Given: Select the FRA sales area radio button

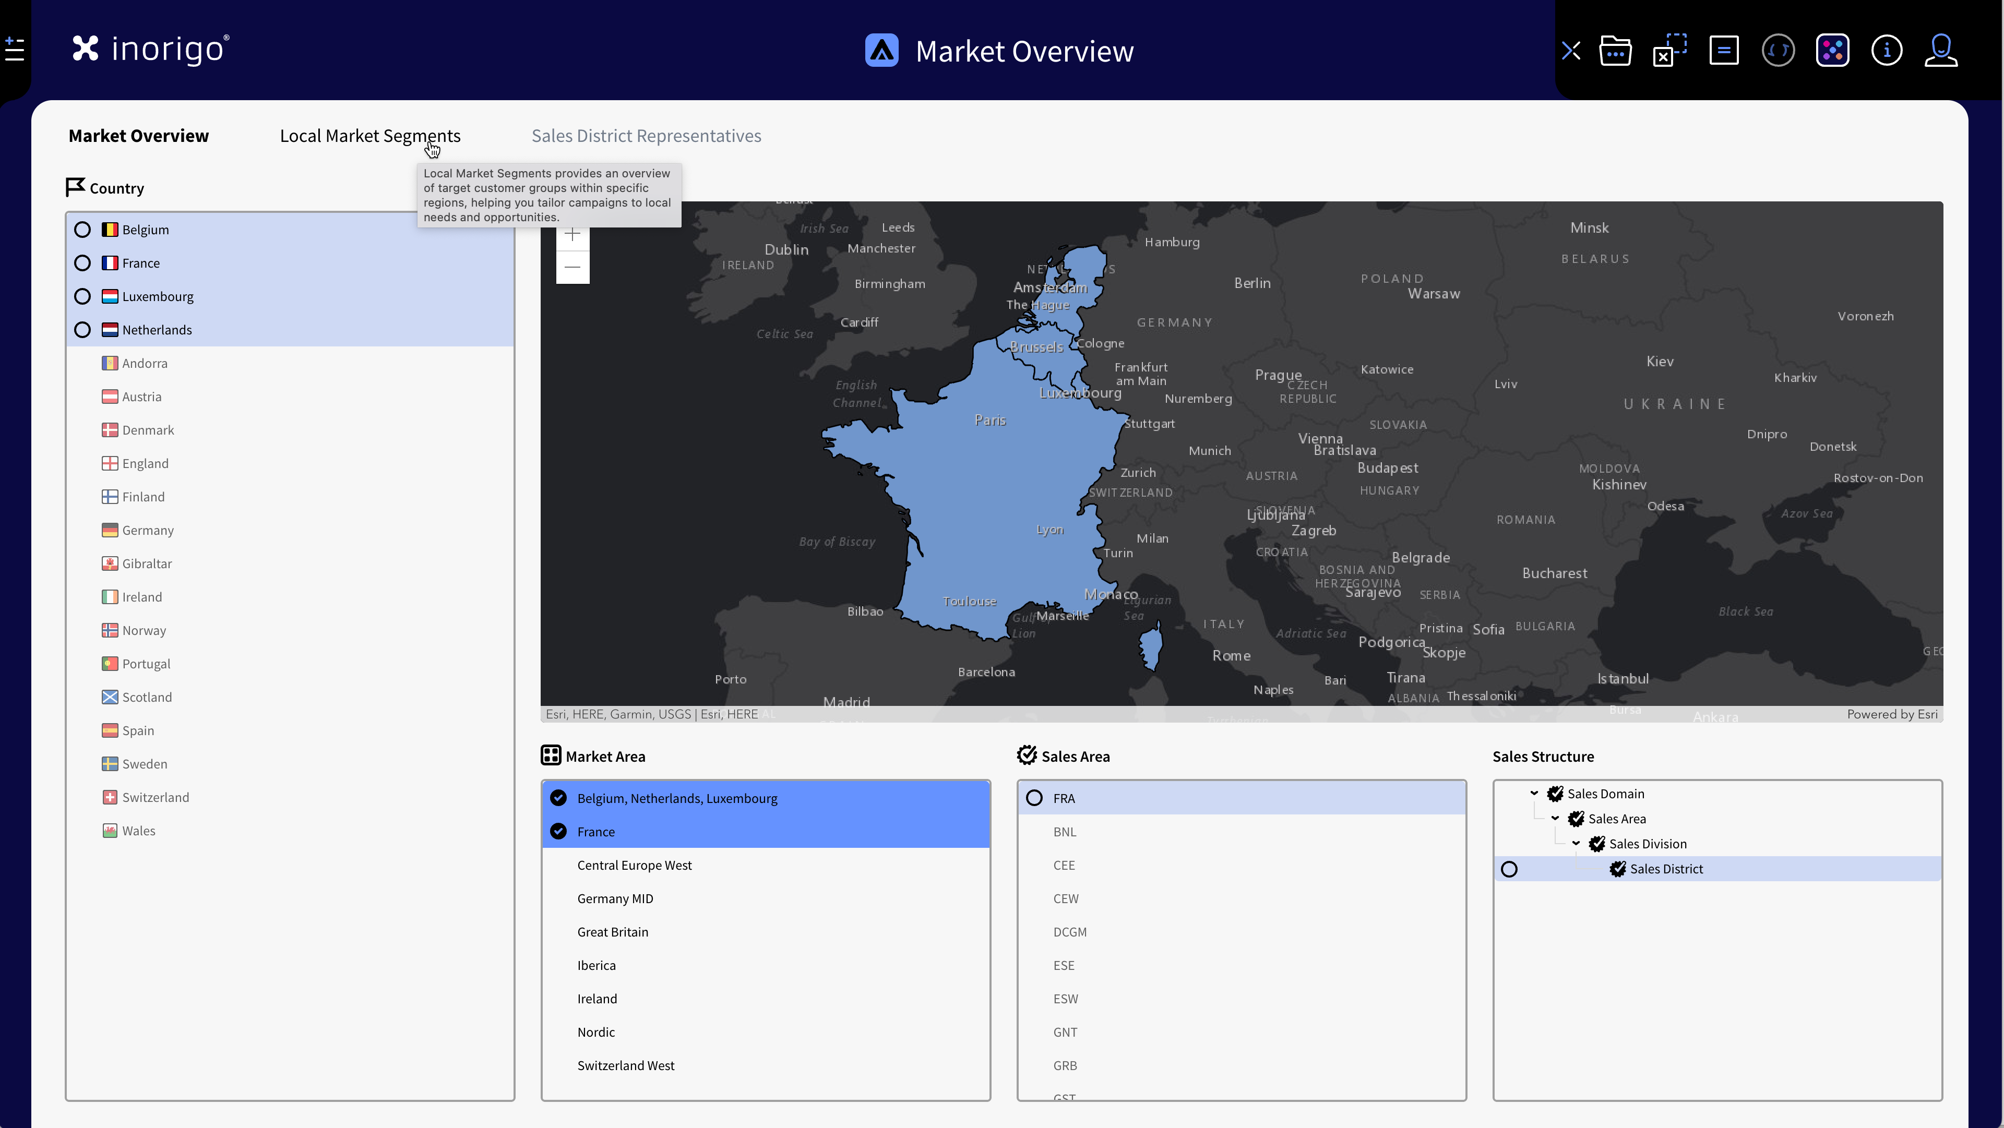Looking at the screenshot, I should [x=1034, y=798].
